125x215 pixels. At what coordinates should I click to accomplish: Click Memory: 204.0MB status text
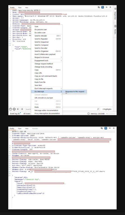[x=98, y=114]
